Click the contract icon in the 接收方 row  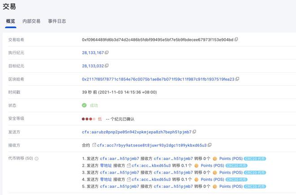coord(94,145)
